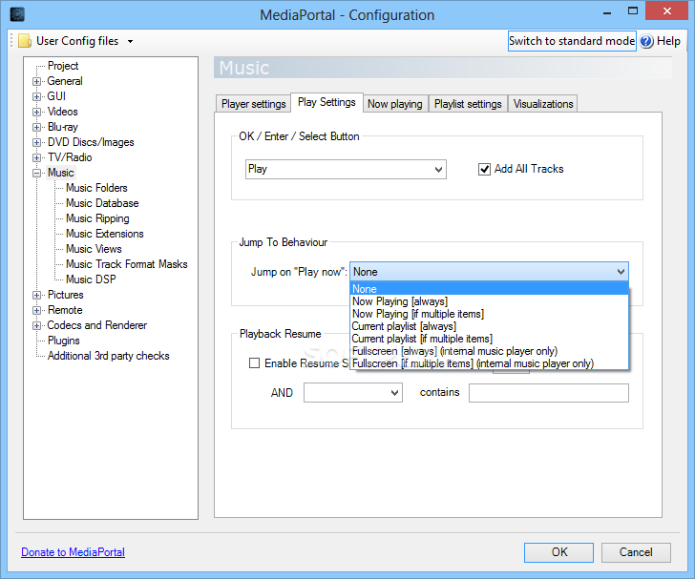Choose Now Playing [always] option
Screen dimensions: 695x579
[x=489, y=301]
